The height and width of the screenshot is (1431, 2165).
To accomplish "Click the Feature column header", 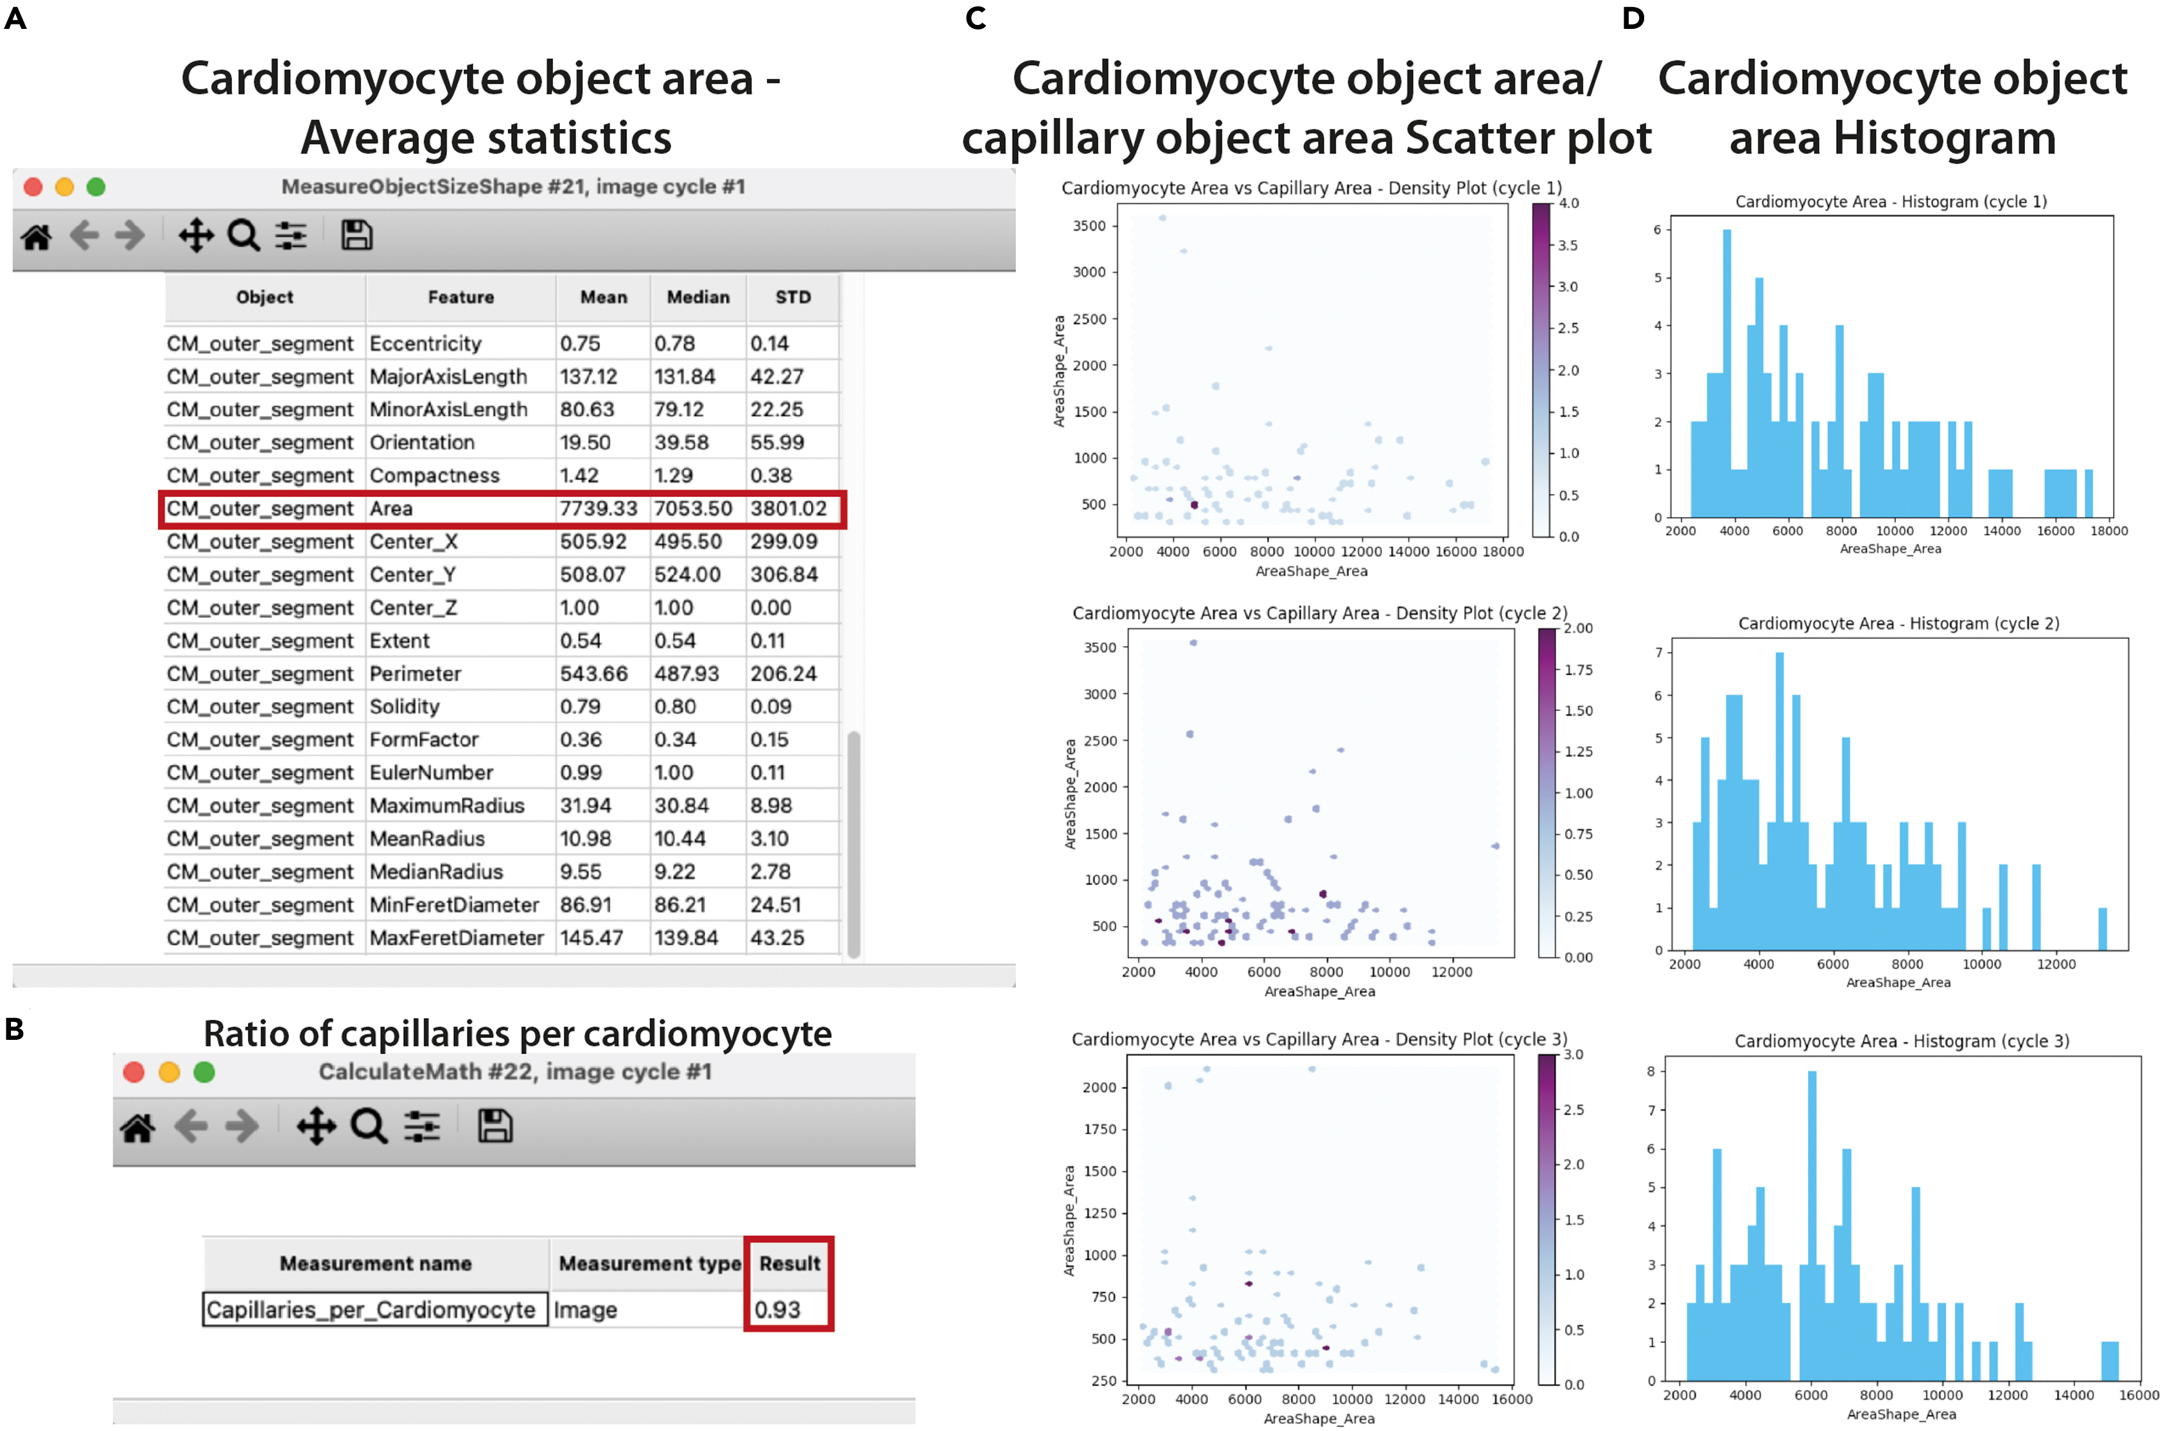I will (x=460, y=297).
